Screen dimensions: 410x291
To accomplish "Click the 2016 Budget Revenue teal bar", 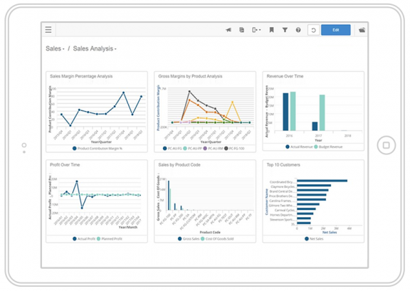I will point(293,111).
